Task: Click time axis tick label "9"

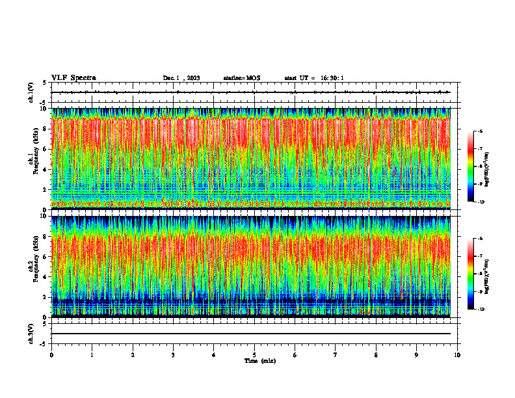Action: click(416, 355)
